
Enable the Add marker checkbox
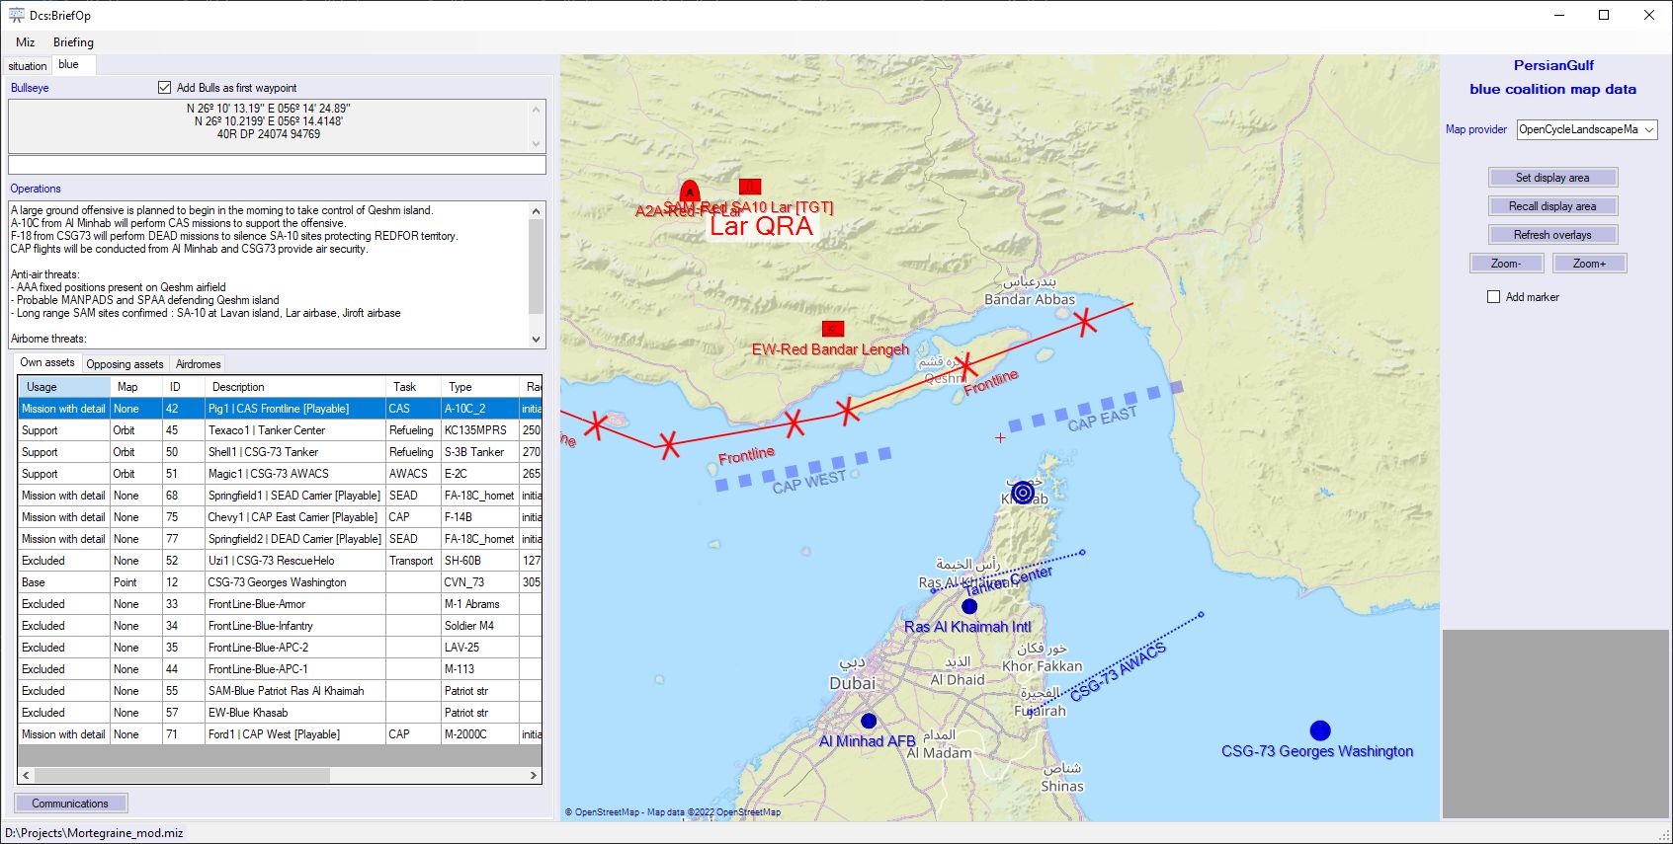click(1494, 297)
